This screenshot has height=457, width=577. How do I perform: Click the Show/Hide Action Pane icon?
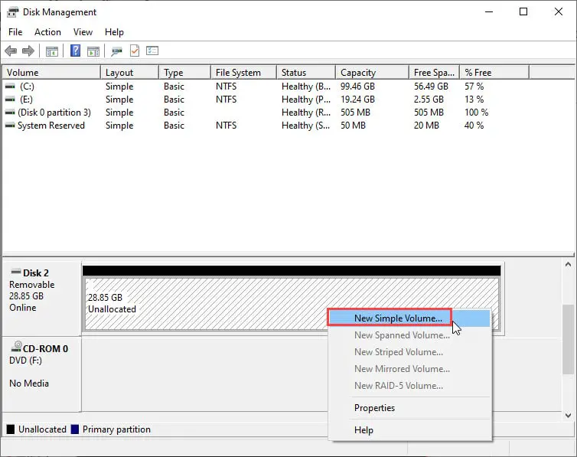point(93,51)
